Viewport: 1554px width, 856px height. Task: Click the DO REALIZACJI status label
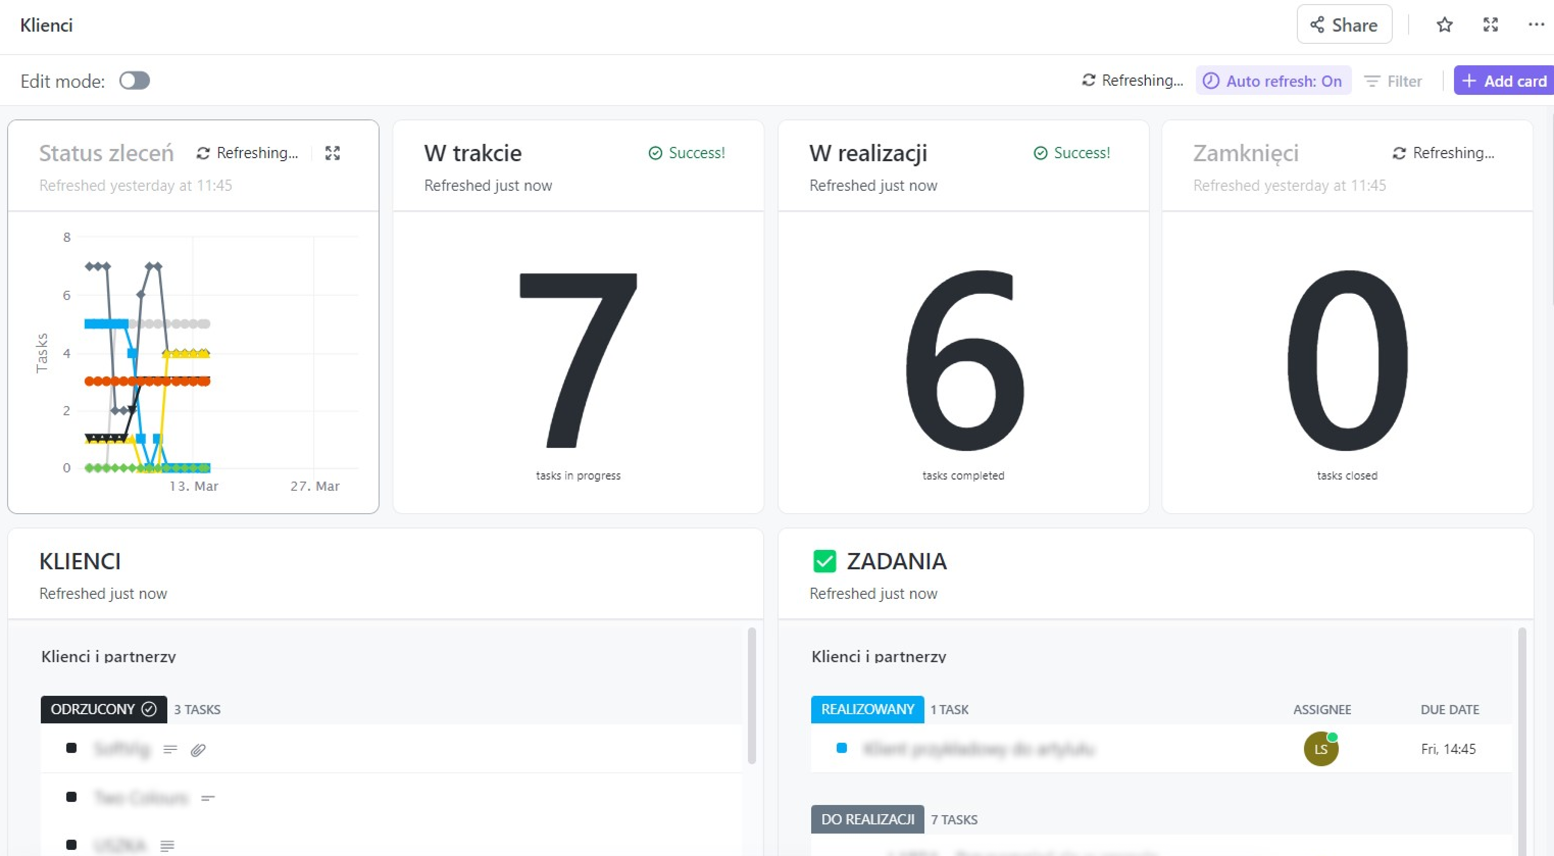(x=867, y=819)
